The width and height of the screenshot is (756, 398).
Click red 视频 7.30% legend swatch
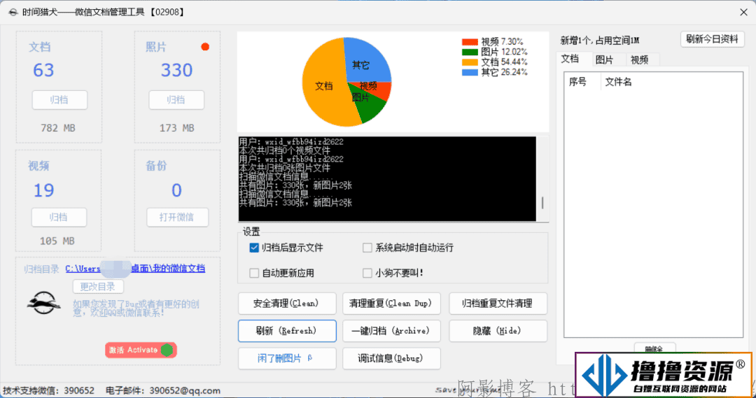470,42
